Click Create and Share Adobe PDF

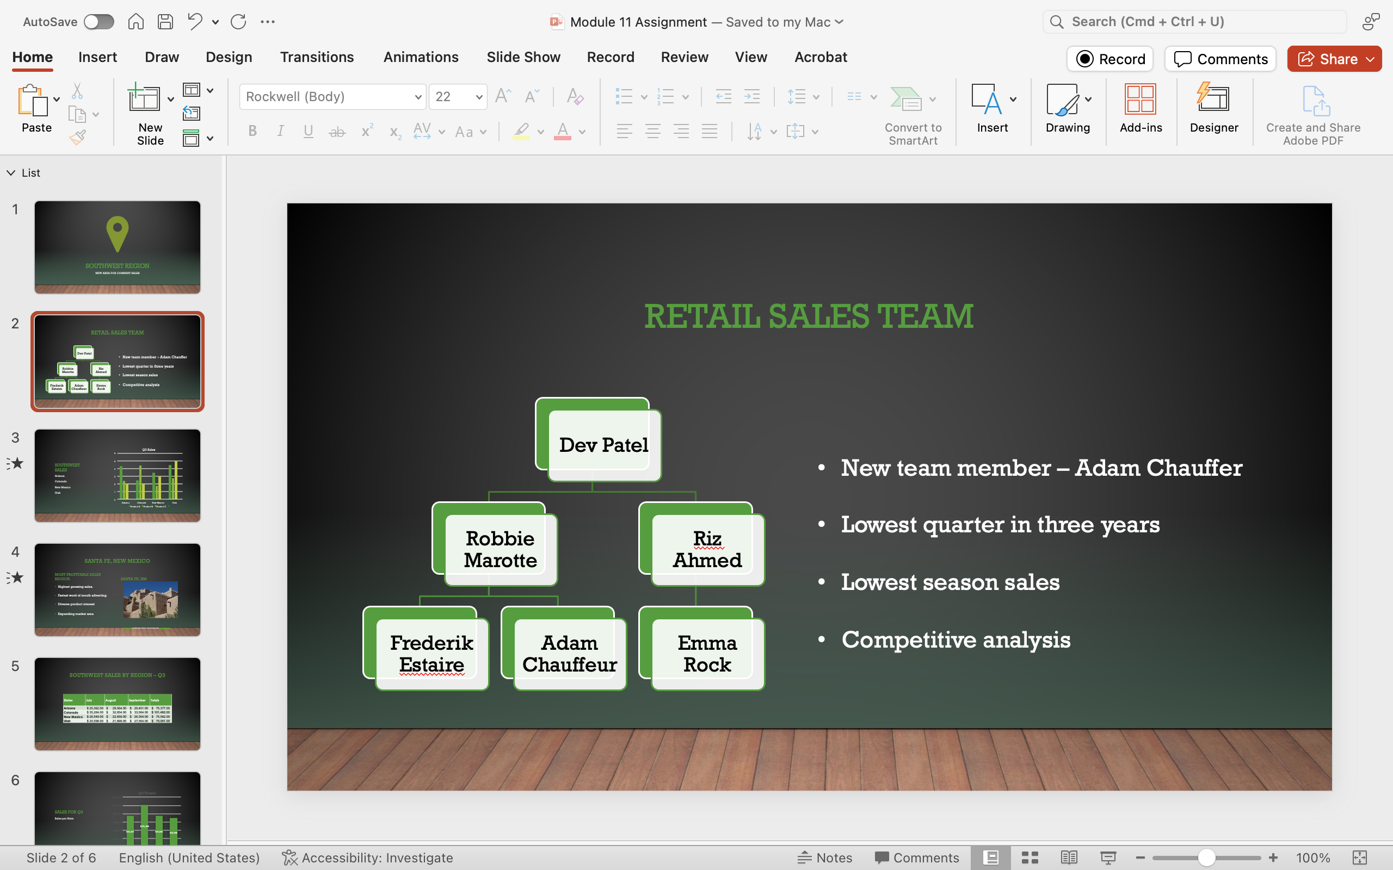tap(1313, 115)
